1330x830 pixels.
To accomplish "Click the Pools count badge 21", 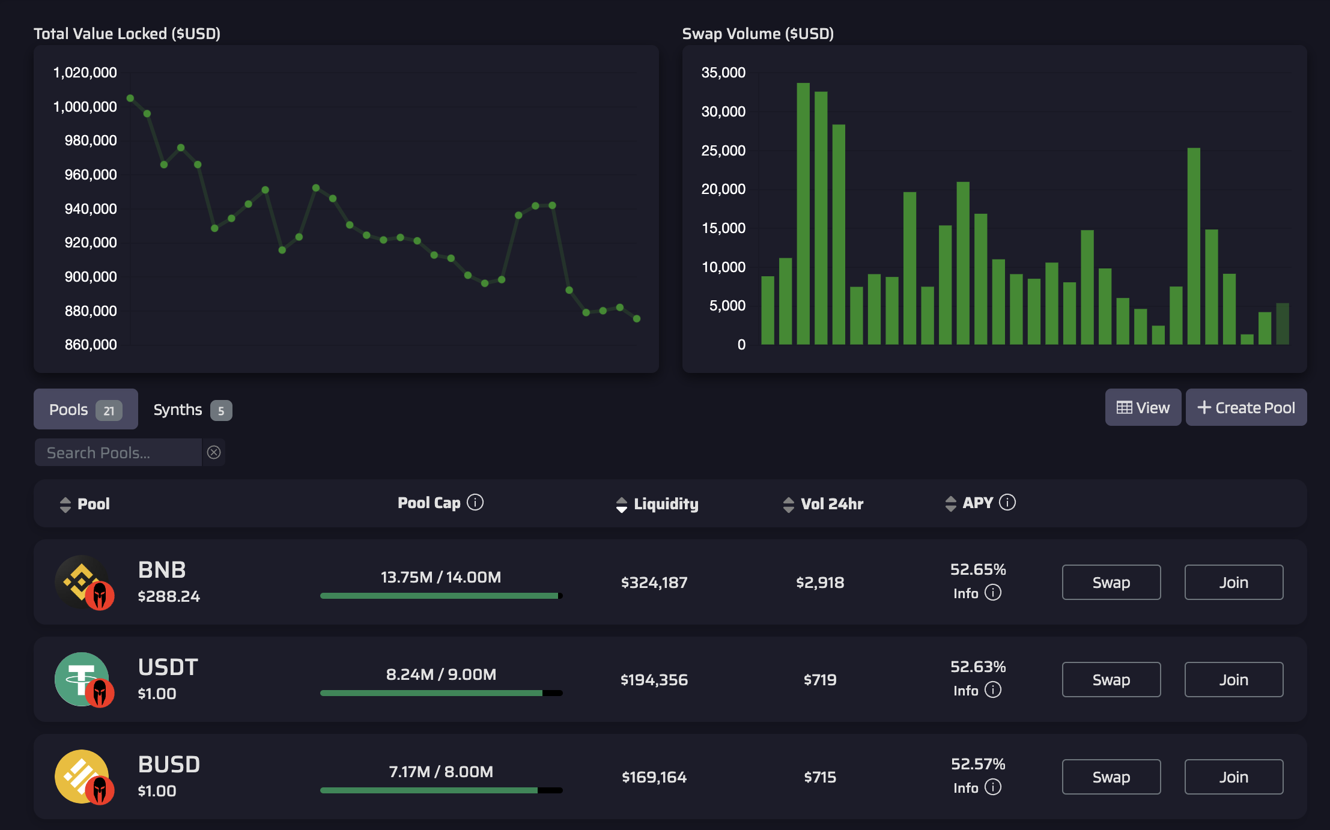I will pyautogui.click(x=109, y=411).
